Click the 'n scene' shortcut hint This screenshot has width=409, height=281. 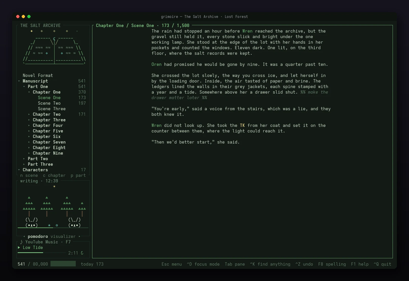(x=29, y=175)
